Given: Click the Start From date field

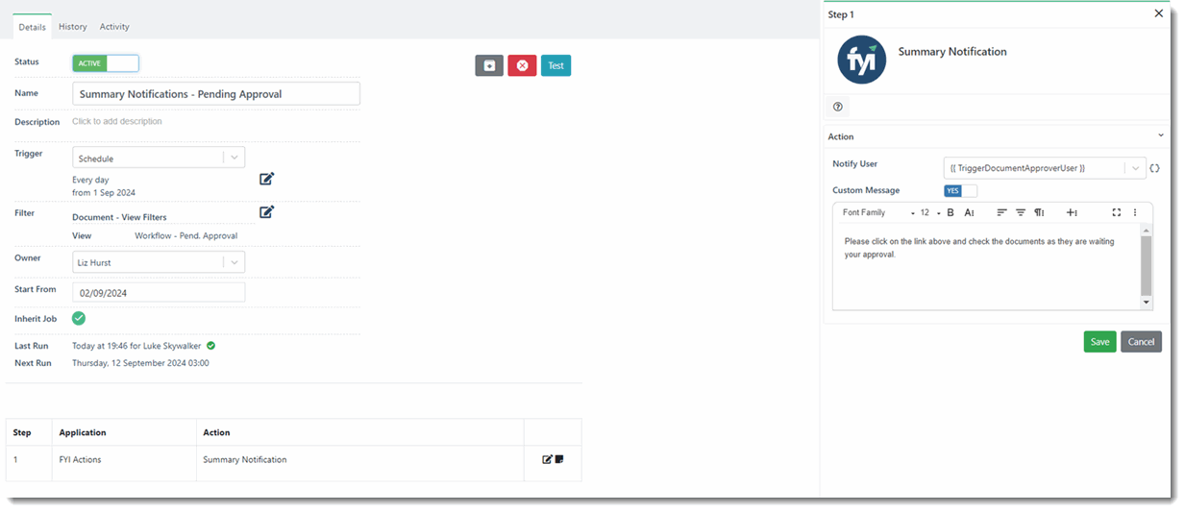Looking at the screenshot, I should point(159,292).
